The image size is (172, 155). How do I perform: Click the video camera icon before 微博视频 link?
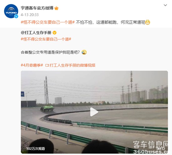[x=47, y=65]
